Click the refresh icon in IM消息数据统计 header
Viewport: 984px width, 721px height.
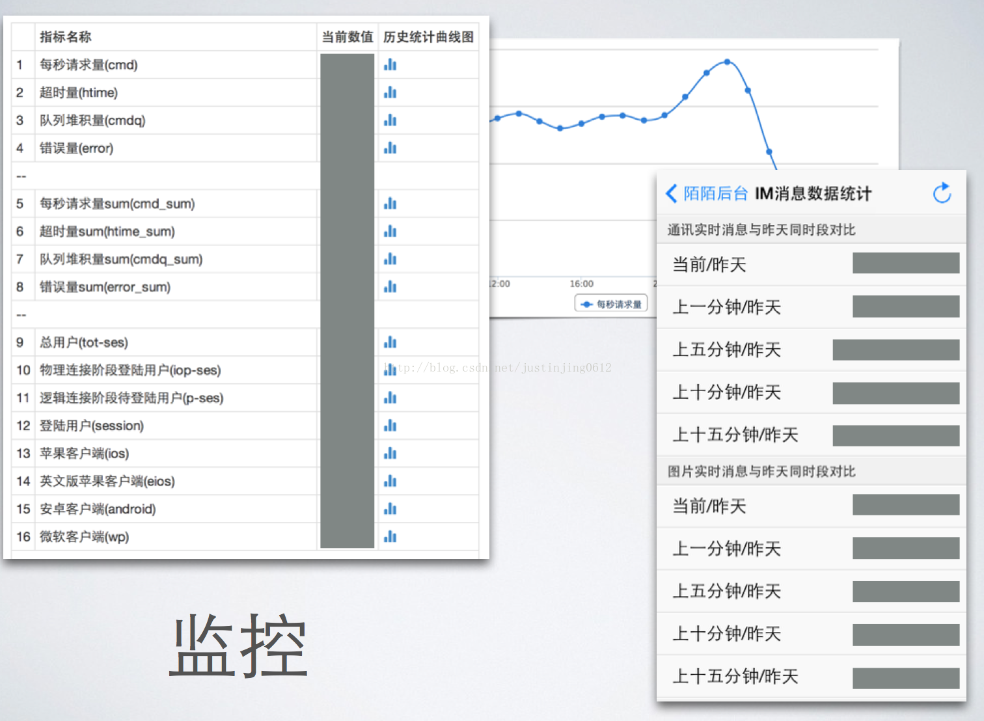[x=942, y=193]
